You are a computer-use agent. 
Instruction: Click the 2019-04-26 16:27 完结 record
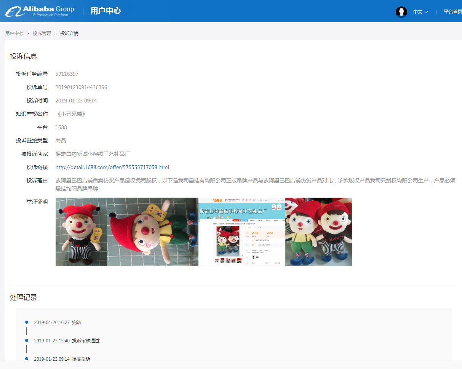click(x=58, y=323)
